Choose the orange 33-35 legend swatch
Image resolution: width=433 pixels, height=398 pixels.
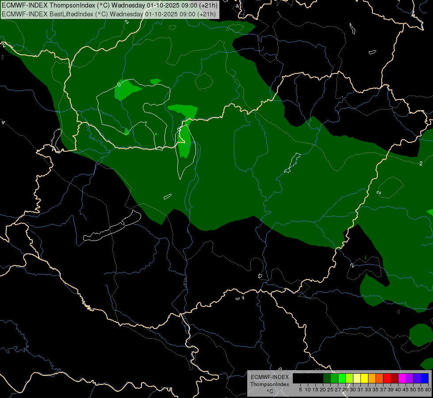click(x=372, y=379)
